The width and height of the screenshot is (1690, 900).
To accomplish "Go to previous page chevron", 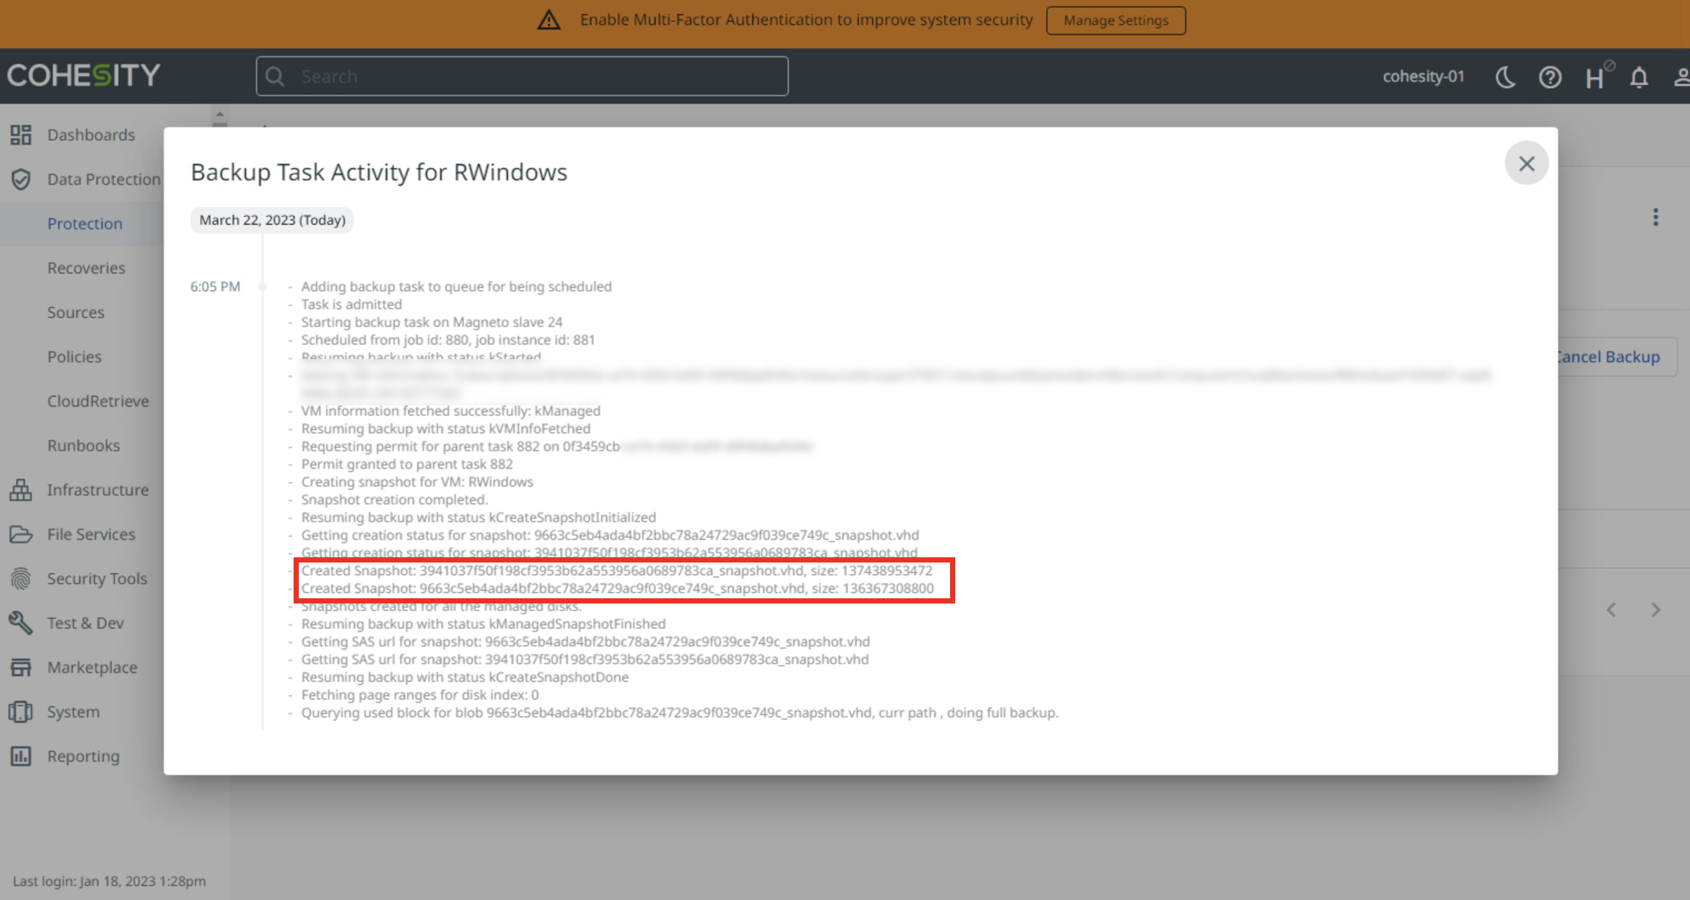I will (x=1611, y=609).
